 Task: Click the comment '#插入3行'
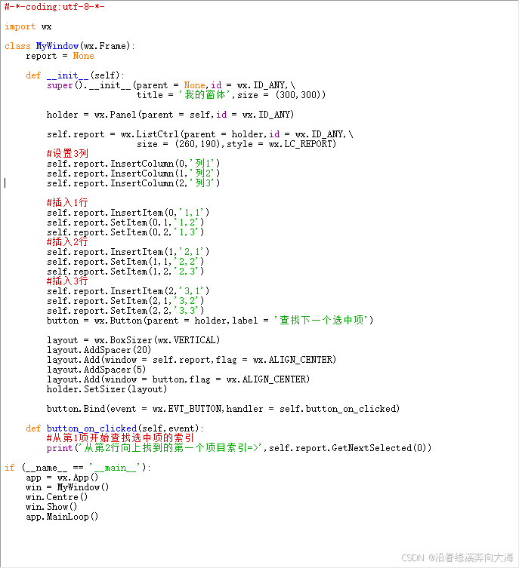(x=67, y=281)
